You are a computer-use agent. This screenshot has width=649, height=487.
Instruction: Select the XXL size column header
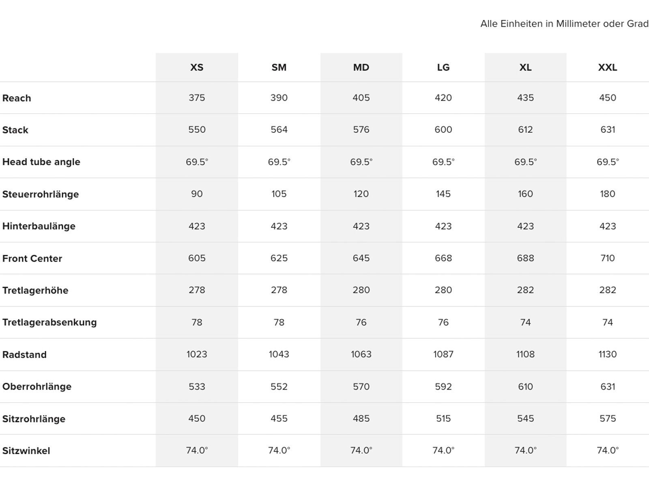608,67
